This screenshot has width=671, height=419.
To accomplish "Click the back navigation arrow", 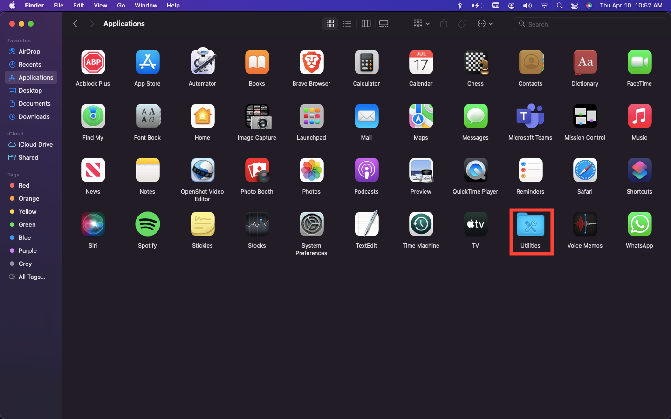I will [x=75, y=24].
